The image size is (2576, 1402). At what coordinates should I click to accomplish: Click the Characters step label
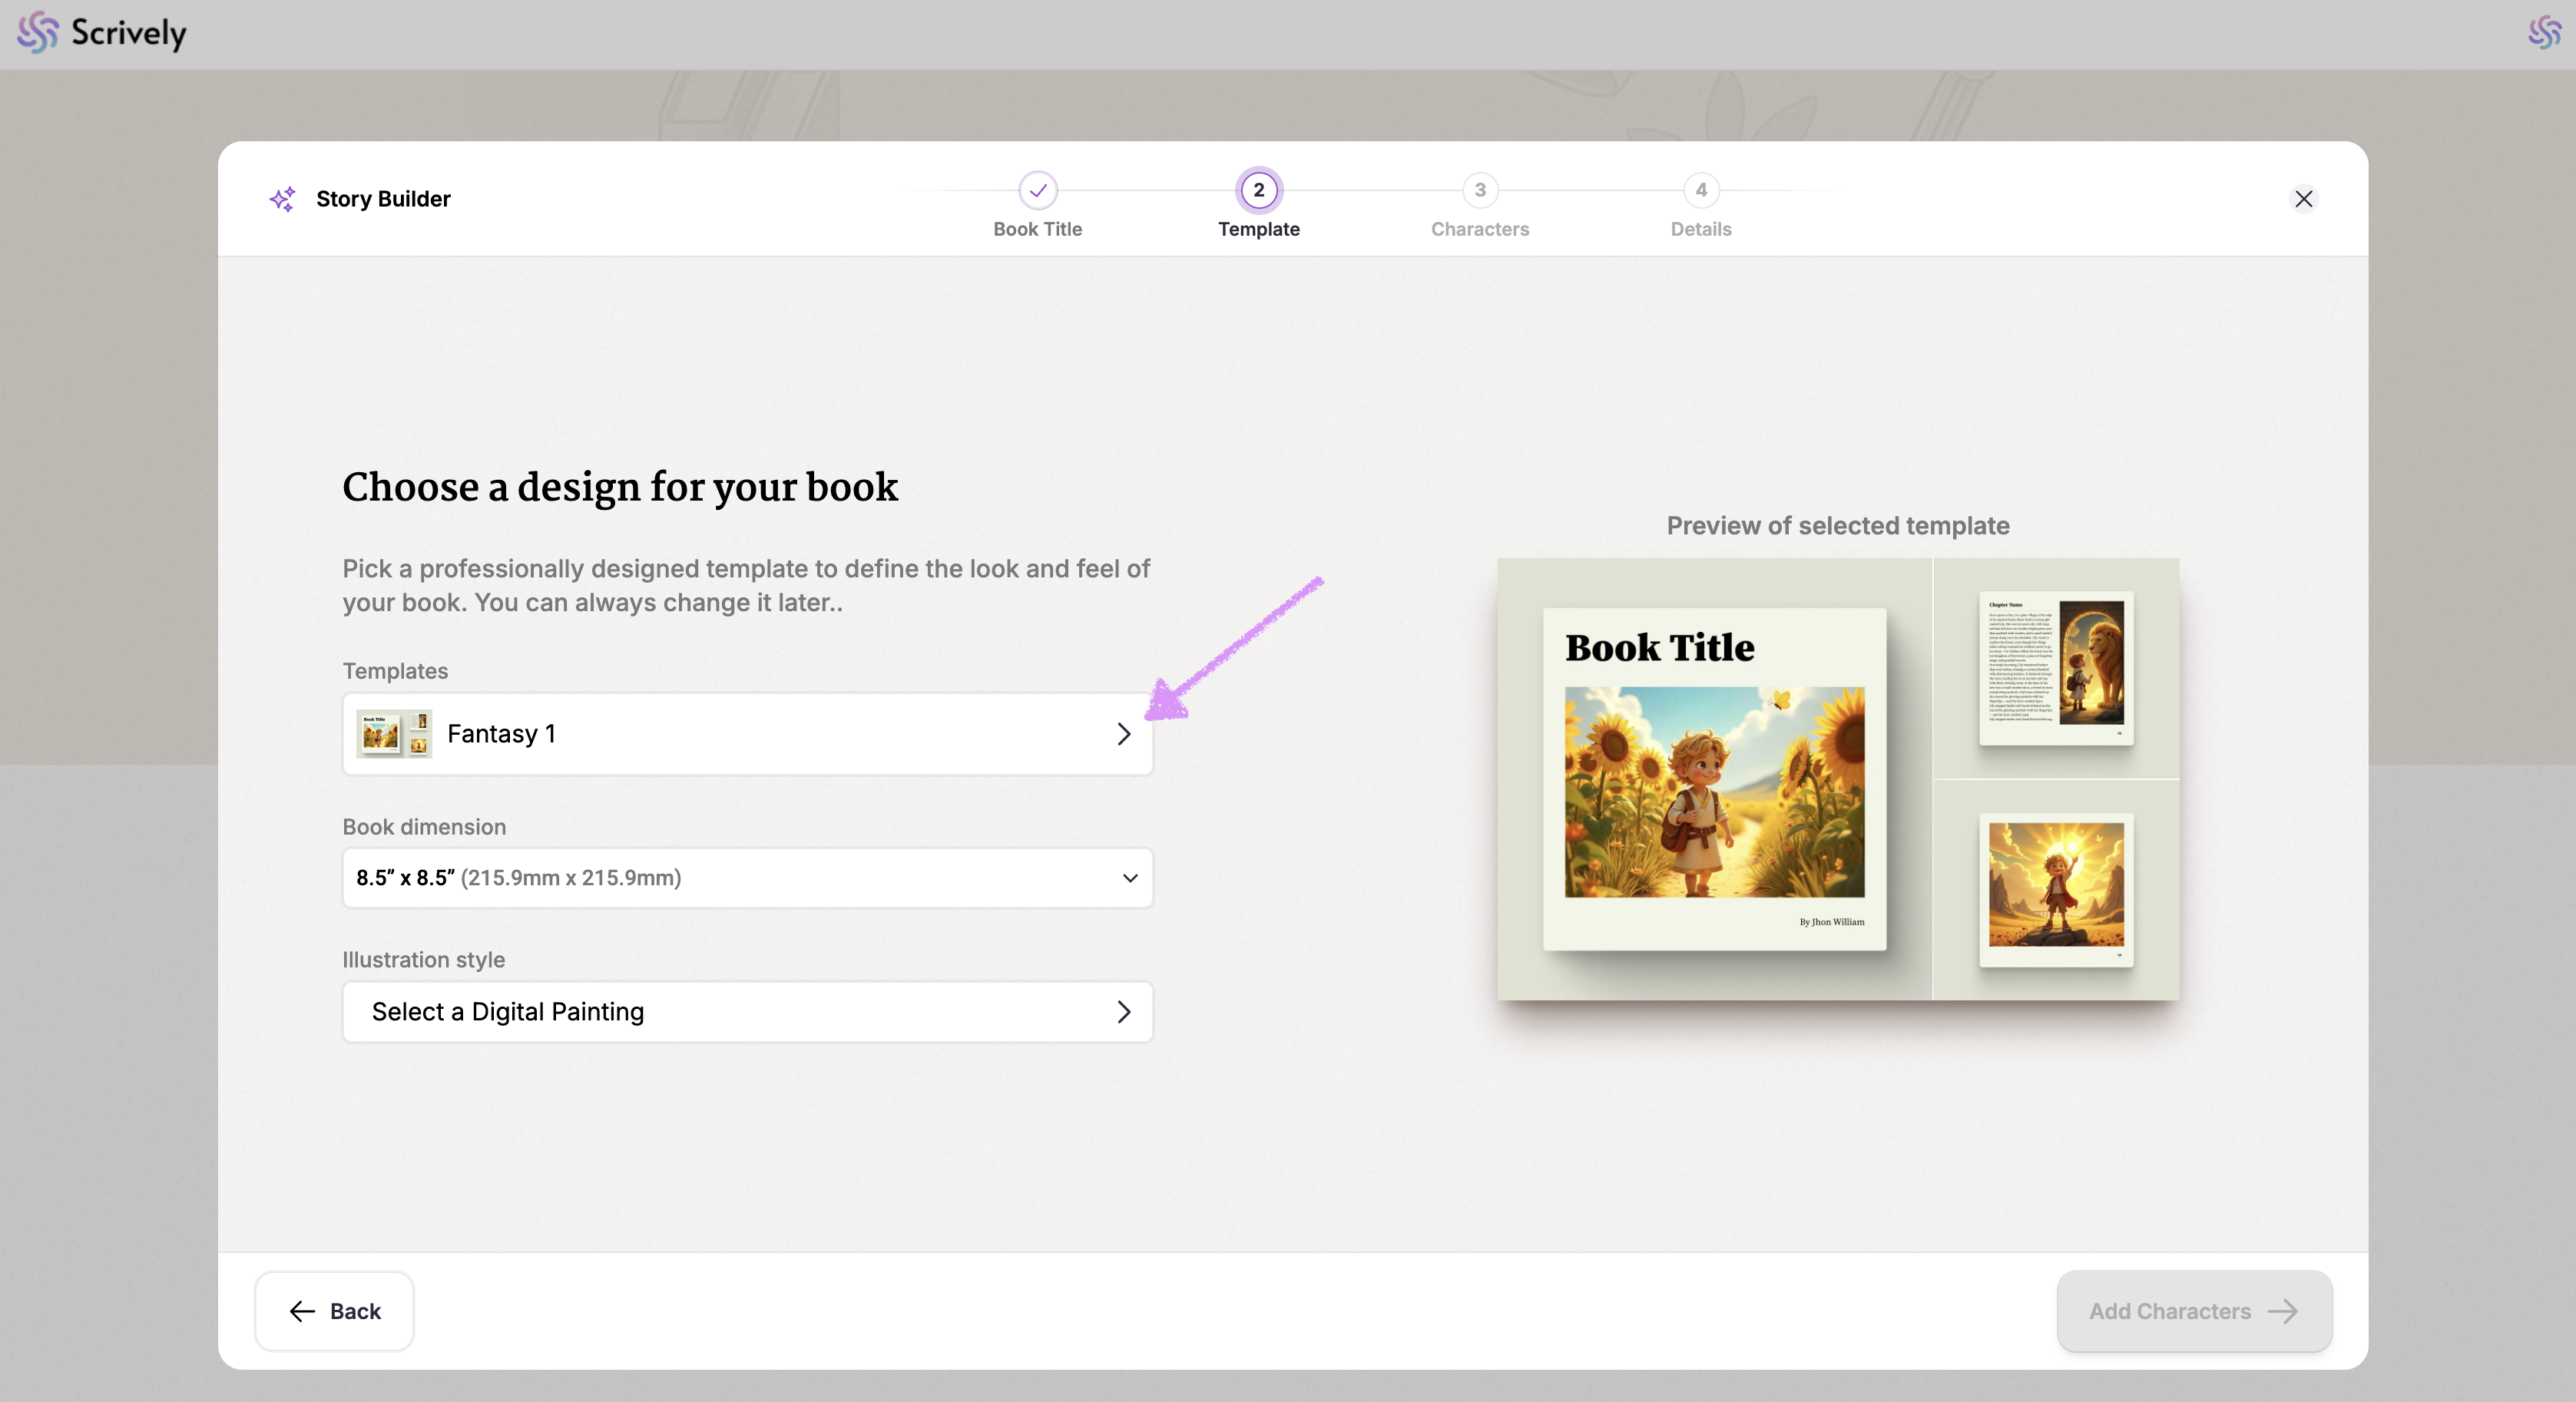click(x=1479, y=229)
